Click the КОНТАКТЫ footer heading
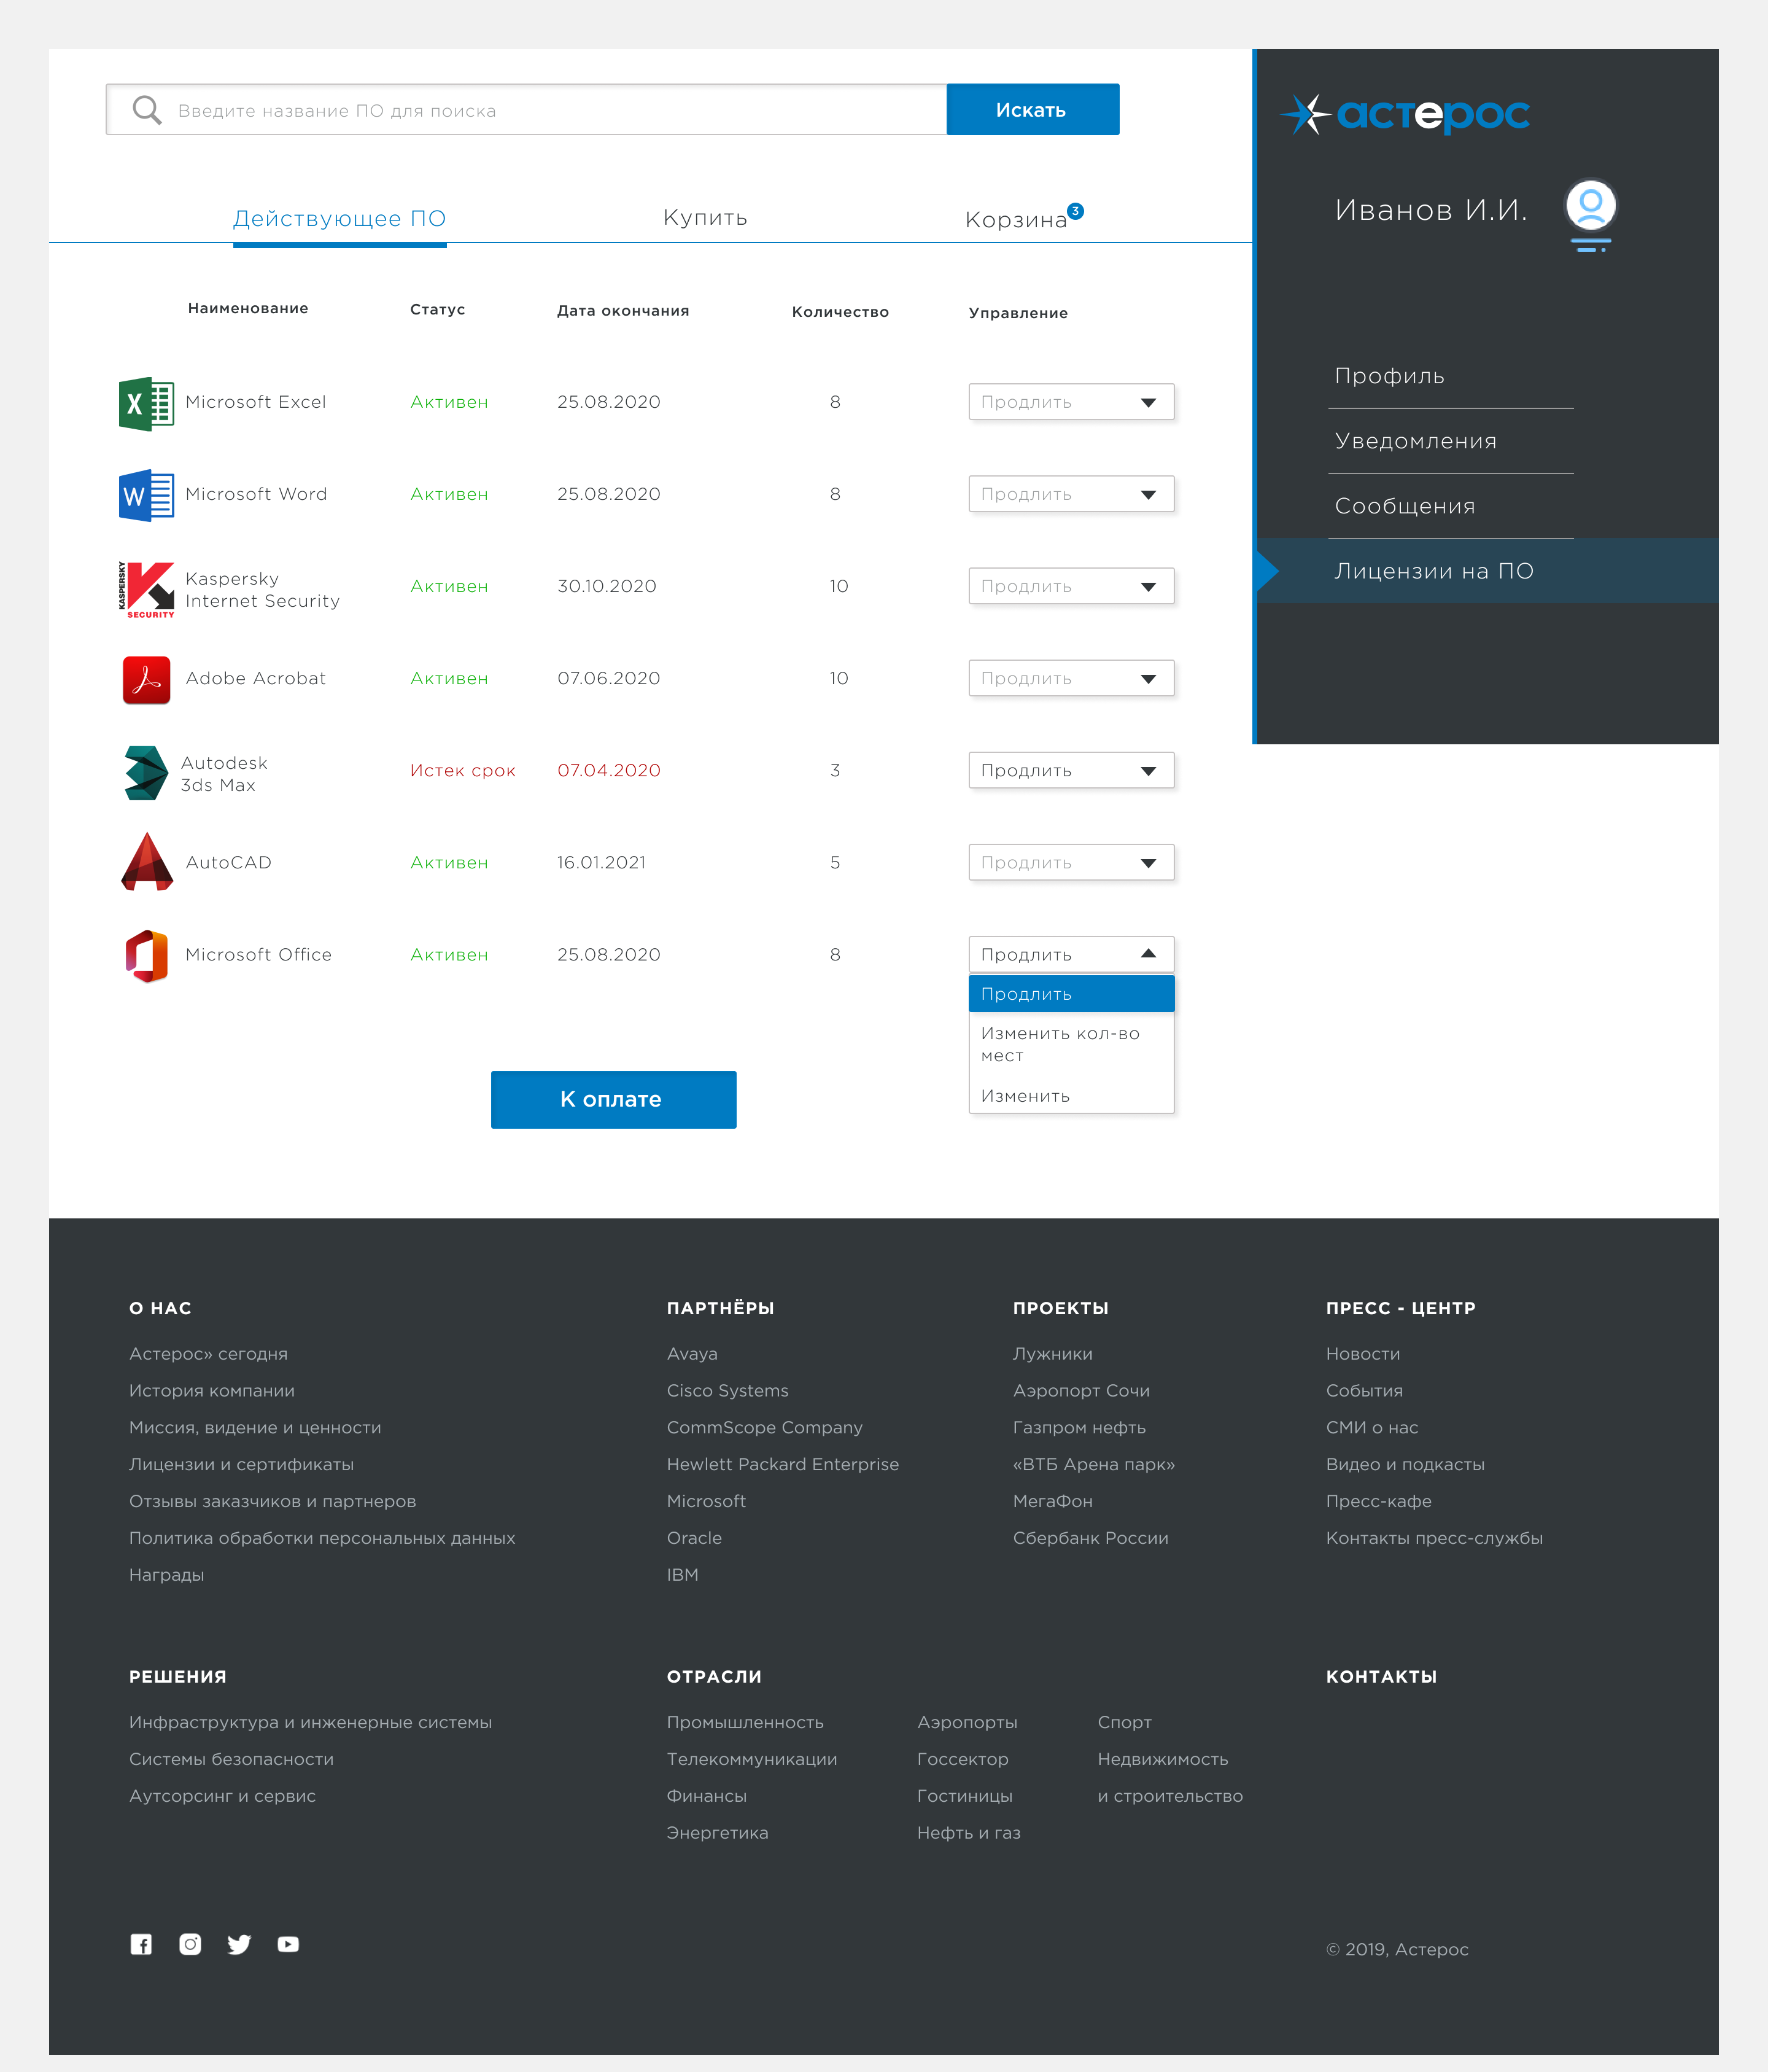The height and width of the screenshot is (2072, 1768). click(x=1381, y=1677)
